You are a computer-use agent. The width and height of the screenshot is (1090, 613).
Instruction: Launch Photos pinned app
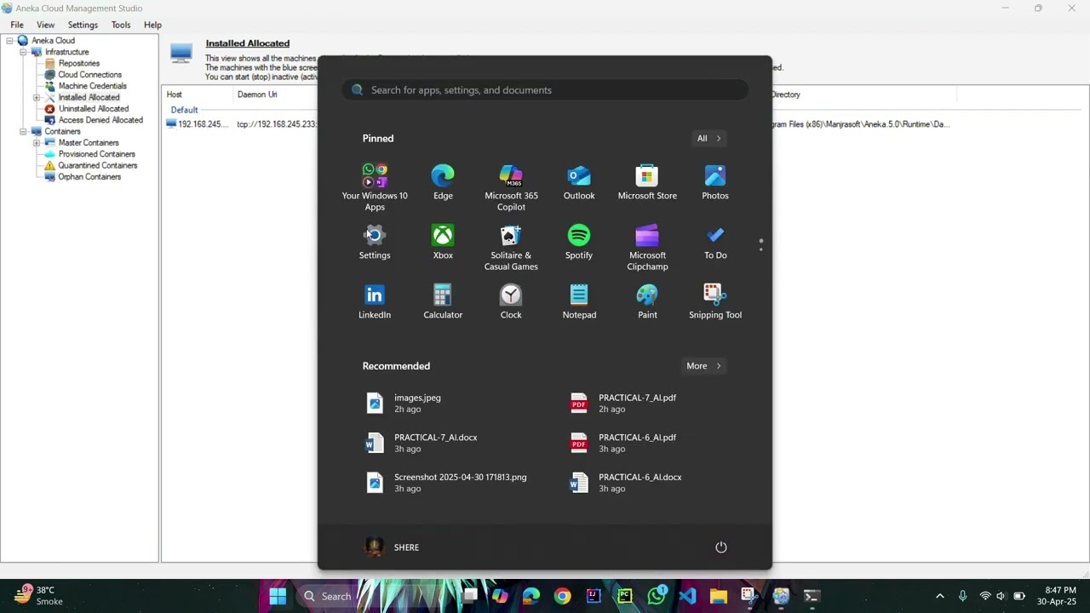[x=715, y=182]
